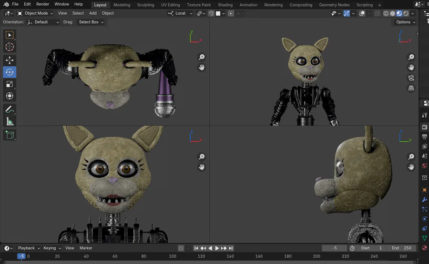Screen dimensions: 429x264
Task: Open Object Data properties tab (green triangle)
Action: 425,238
